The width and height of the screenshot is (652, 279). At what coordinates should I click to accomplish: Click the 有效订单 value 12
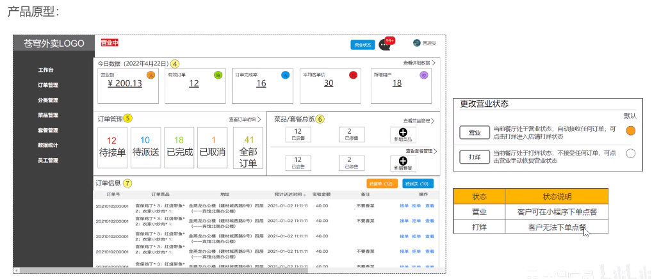coord(194,83)
